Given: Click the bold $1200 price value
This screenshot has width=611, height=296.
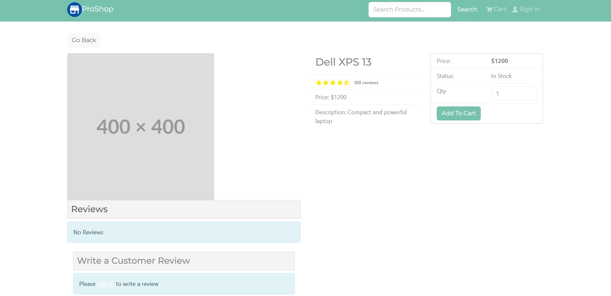Looking at the screenshot, I should coord(500,61).
